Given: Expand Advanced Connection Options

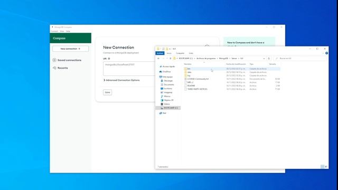Looking at the screenshot, I should point(121,80).
